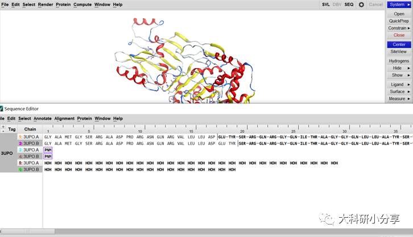413x237 pixels.
Task: Select ASN residue in chain 2
Action: point(150,143)
